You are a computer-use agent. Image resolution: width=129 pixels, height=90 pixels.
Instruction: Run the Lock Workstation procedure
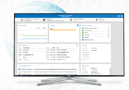coord(83,30)
